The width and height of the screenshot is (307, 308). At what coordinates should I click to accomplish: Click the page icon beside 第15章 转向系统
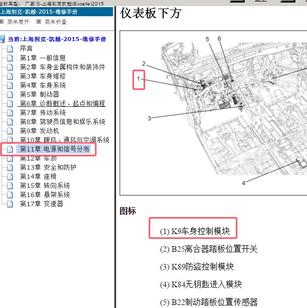tap(10, 186)
